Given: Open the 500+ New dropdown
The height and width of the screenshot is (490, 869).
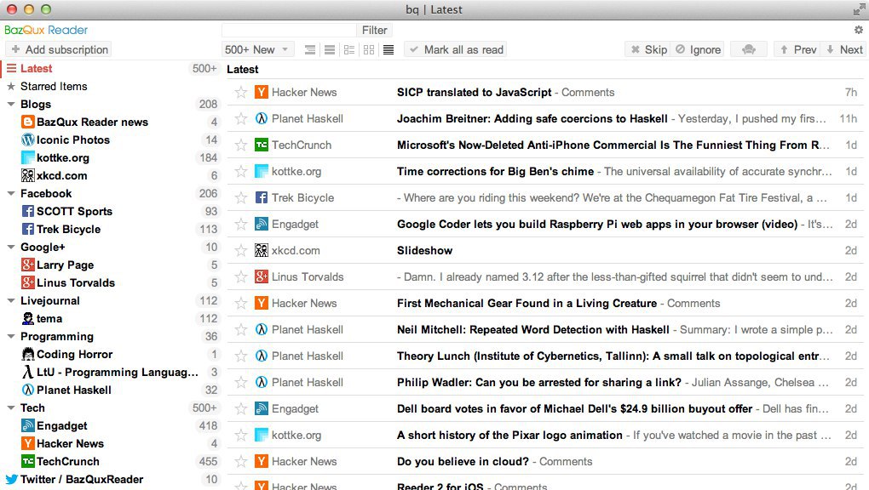Looking at the screenshot, I should [257, 50].
